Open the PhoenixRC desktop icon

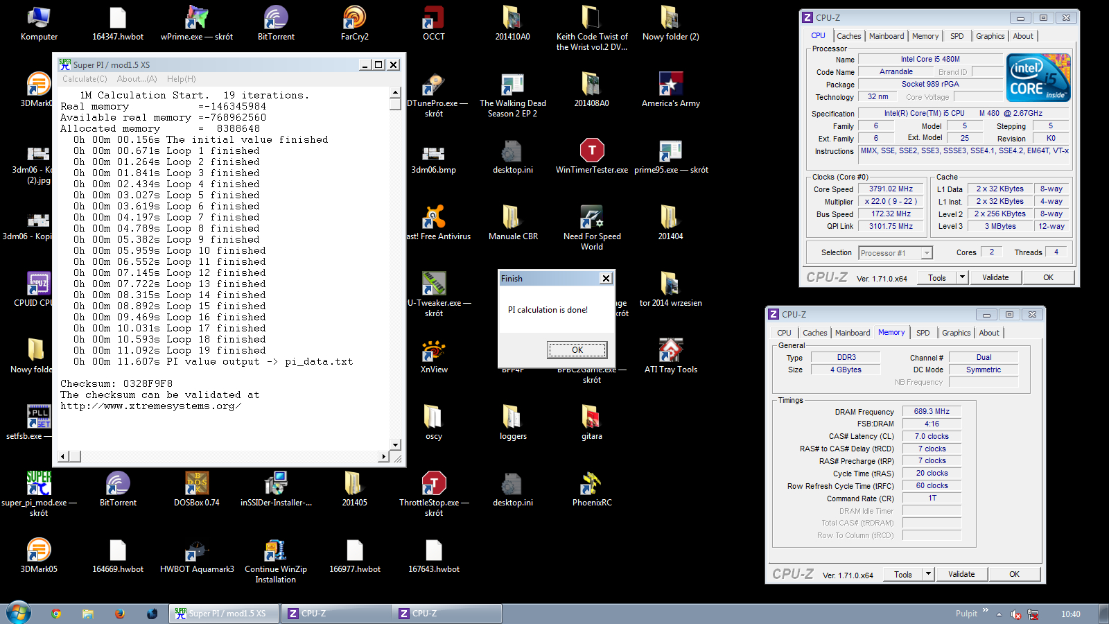592,484
